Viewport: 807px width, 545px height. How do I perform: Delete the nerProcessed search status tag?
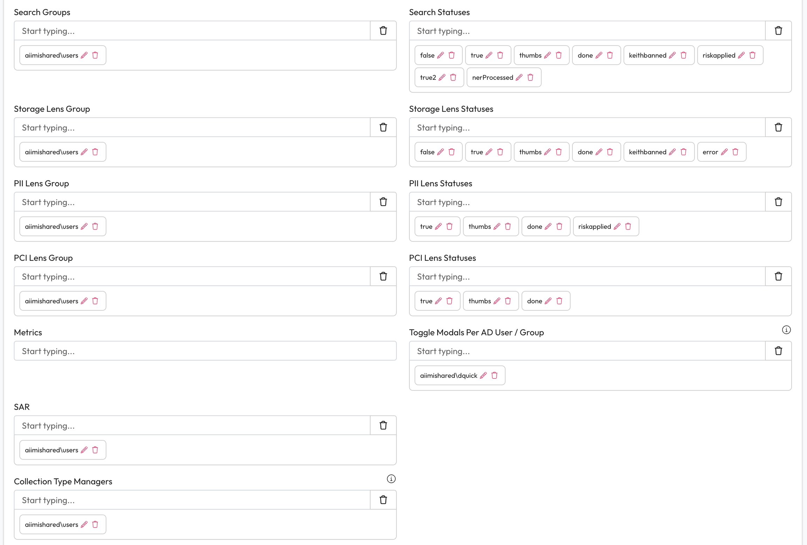(x=530, y=77)
